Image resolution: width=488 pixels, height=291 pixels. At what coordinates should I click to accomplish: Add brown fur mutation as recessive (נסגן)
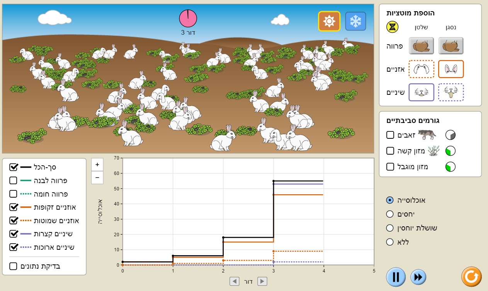pos(451,46)
